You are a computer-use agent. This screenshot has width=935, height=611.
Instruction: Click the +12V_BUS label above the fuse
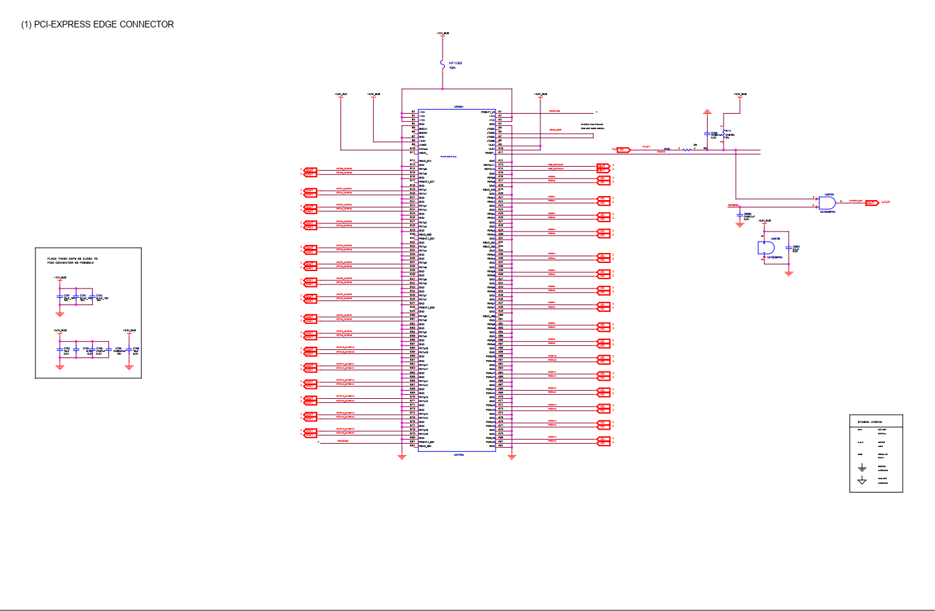click(443, 33)
